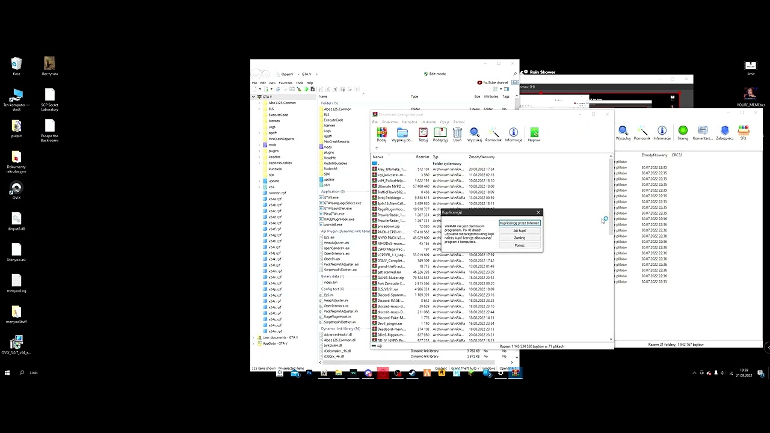Sort WinRAR list by Rozmiar column
770x433 pixels.
click(422, 157)
